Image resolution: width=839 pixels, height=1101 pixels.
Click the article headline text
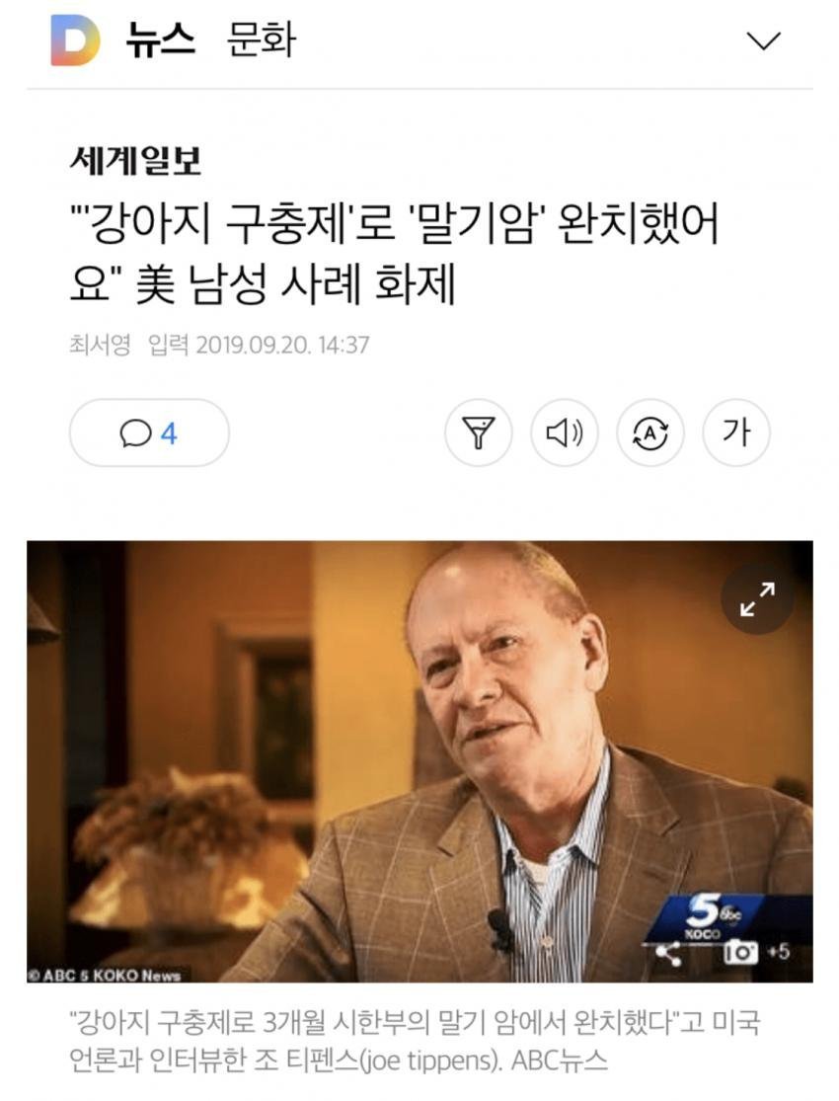pyautogui.click(x=395, y=254)
